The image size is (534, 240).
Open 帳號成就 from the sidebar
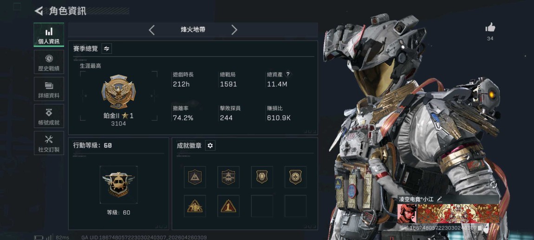(49, 116)
